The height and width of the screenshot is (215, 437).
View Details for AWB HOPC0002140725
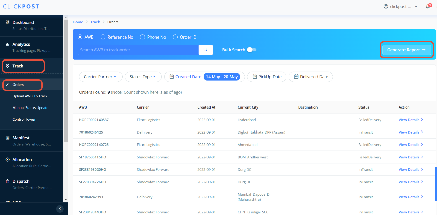(x=411, y=145)
